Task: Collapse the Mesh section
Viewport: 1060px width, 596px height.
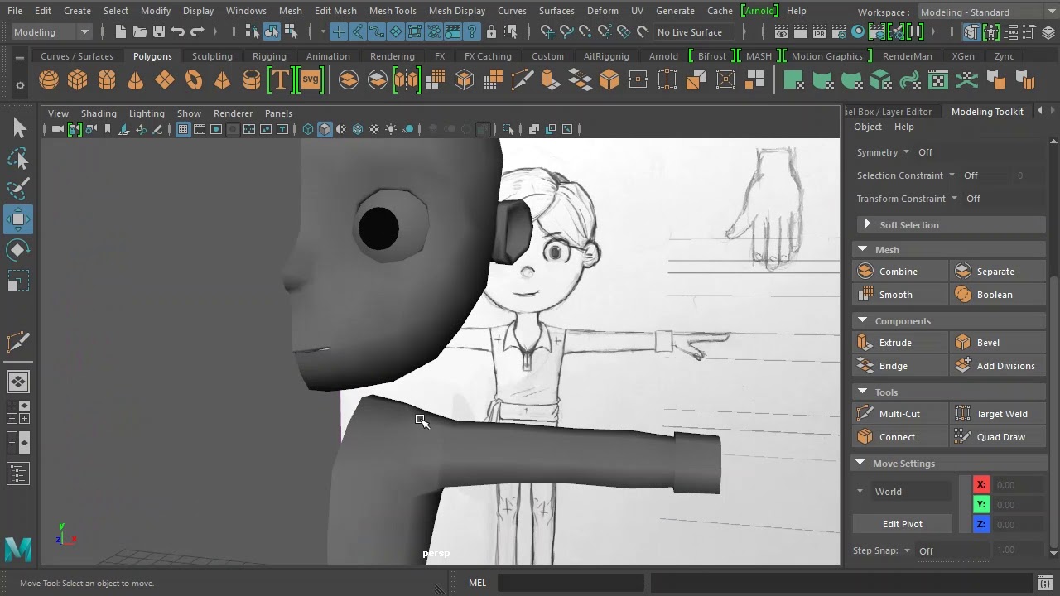Action: (949, 250)
